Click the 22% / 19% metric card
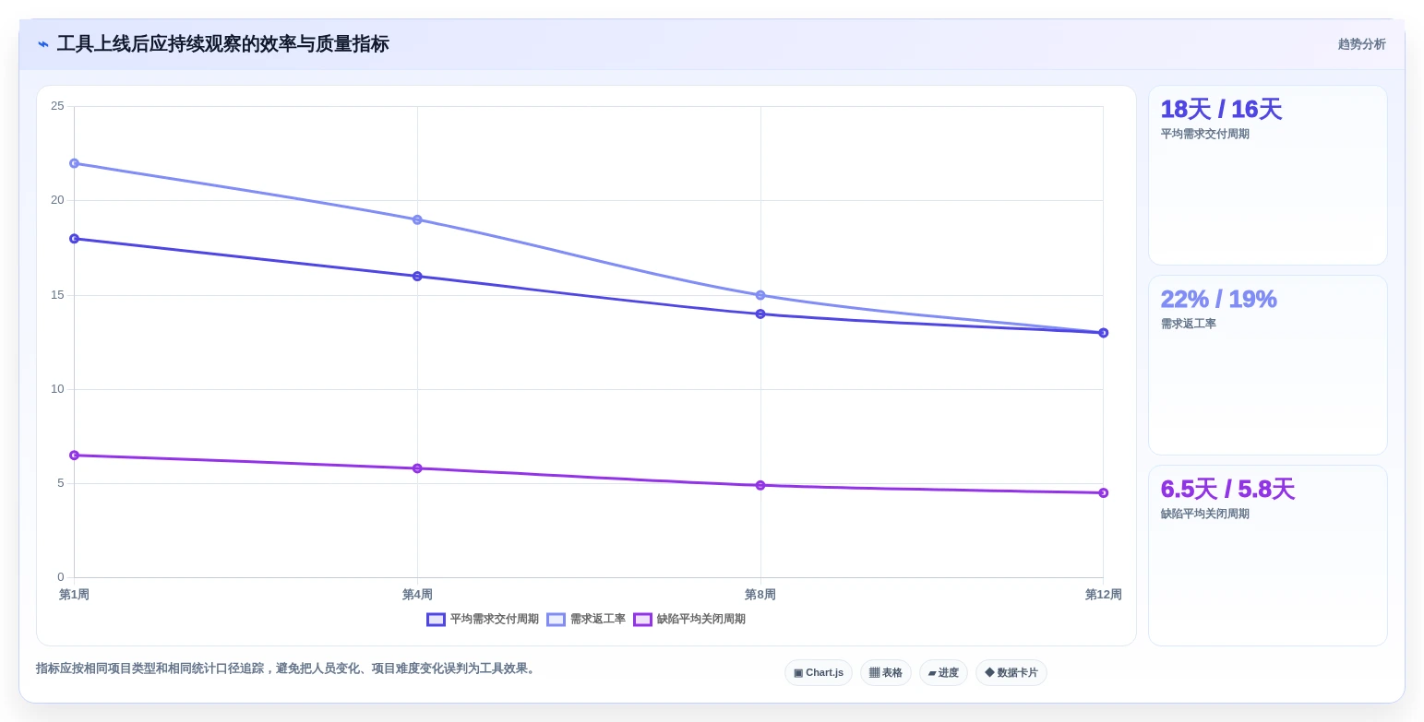The height and width of the screenshot is (722, 1424). (1268, 365)
